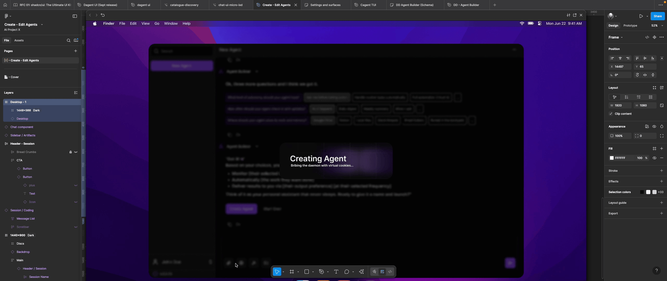Open shape tools chevron
Viewport: 667px width, 281px height.
click(x=313, y=272)
